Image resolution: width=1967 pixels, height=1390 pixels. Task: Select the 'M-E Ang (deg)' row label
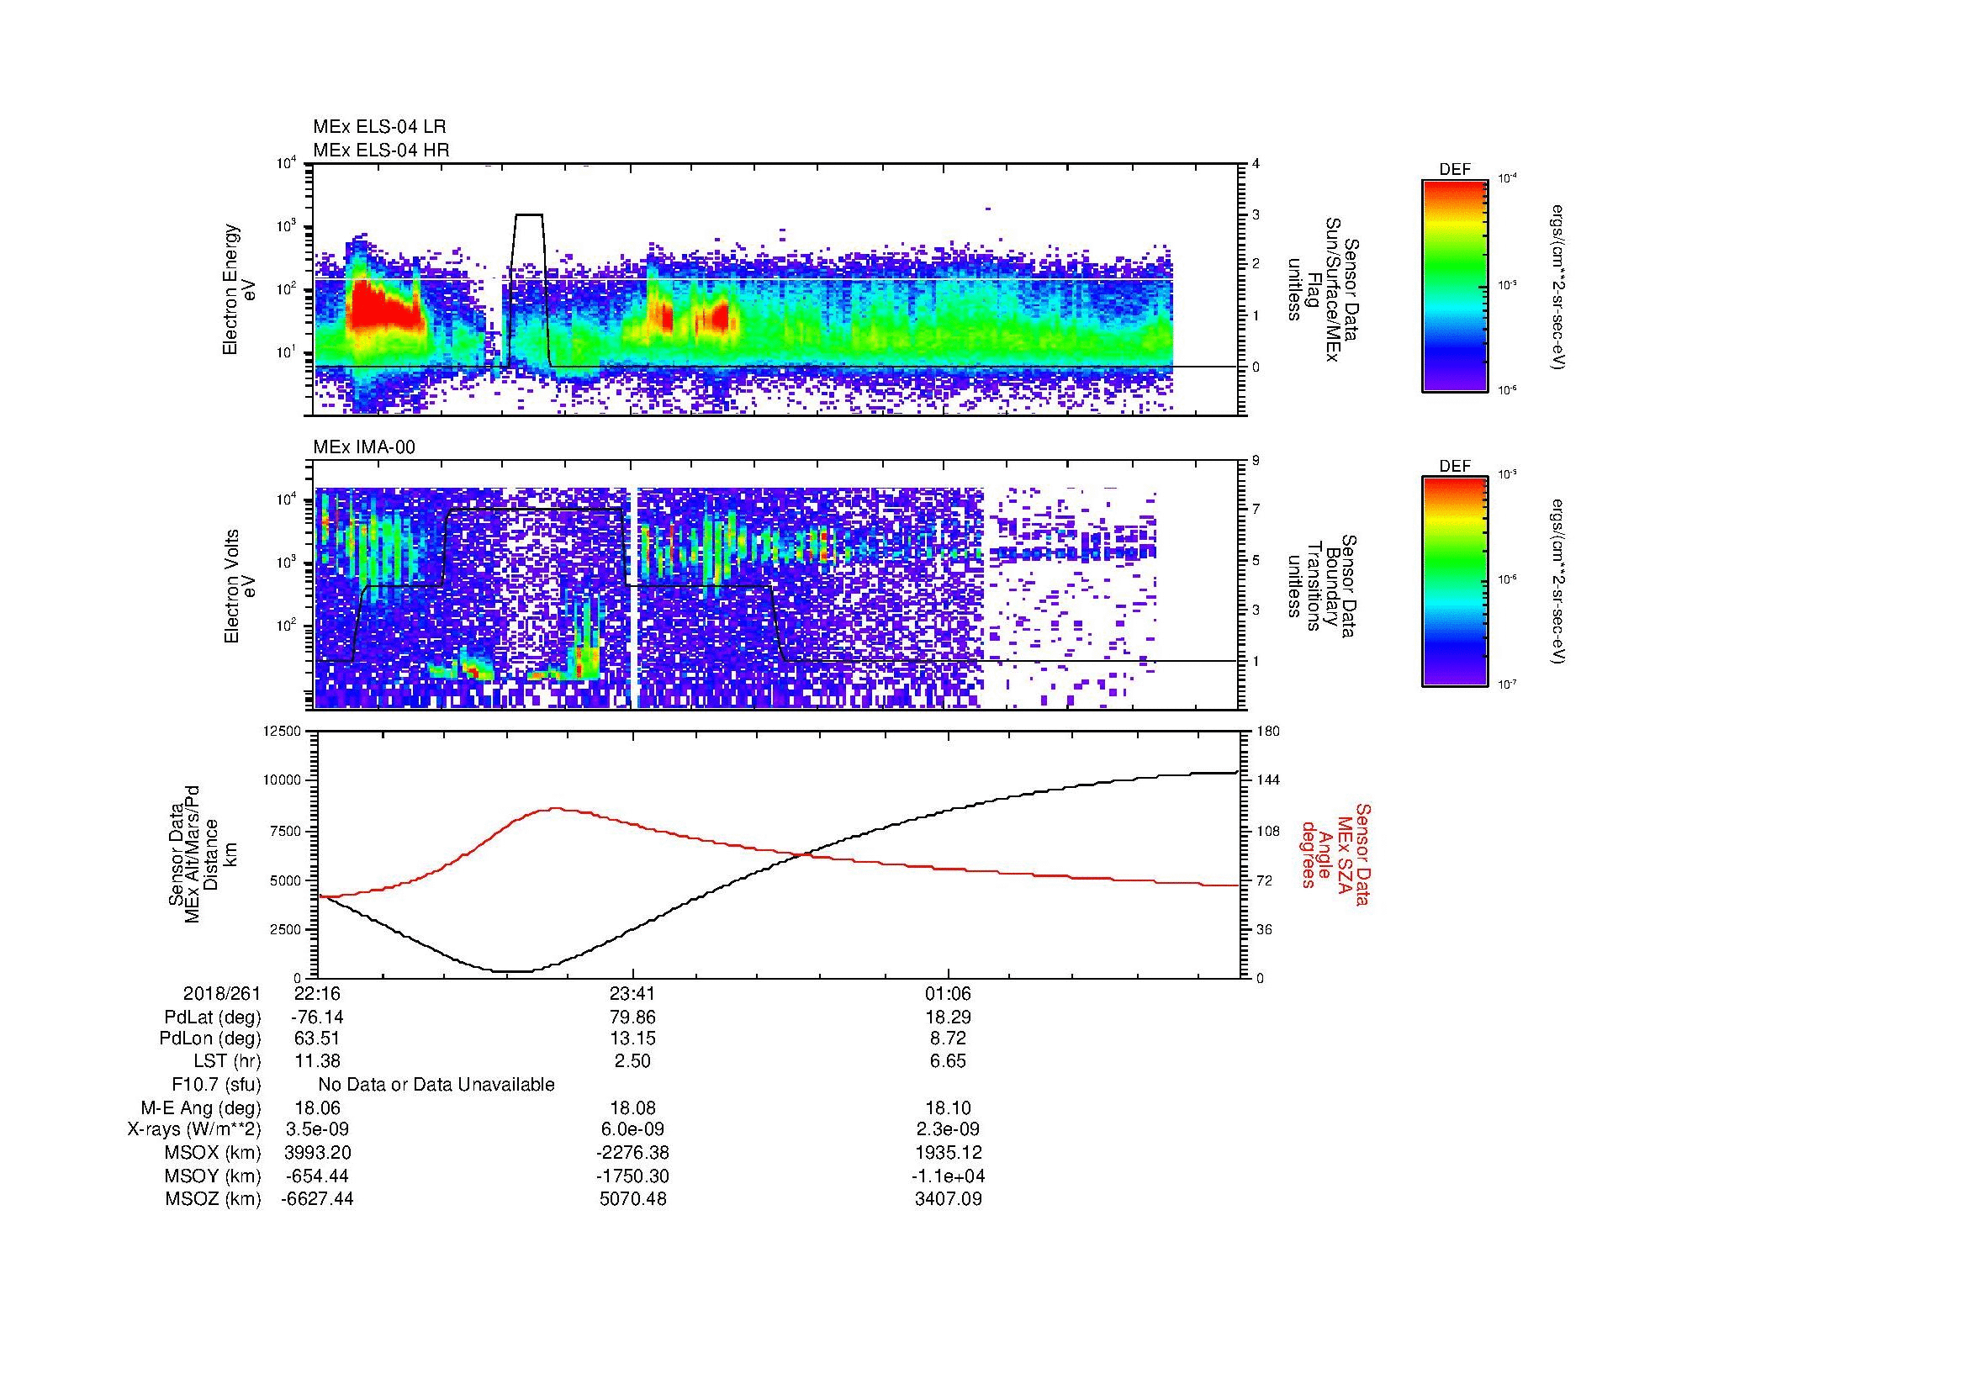tap(200, 1108)
